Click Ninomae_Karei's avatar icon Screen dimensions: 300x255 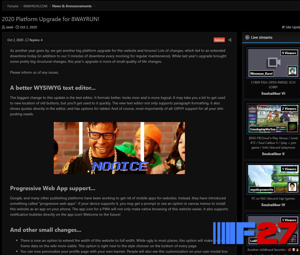tap(292, 71)
